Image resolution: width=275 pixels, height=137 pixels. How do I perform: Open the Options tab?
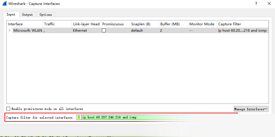click(46, 15)
